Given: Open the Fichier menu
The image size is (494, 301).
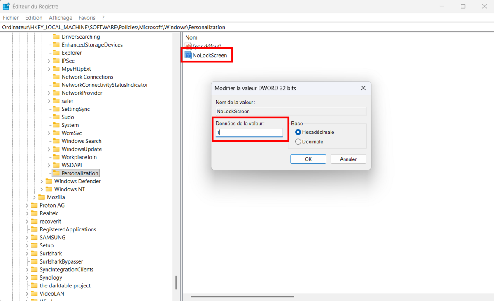Looking at the screenshot, I should click(x=11, y=18).
